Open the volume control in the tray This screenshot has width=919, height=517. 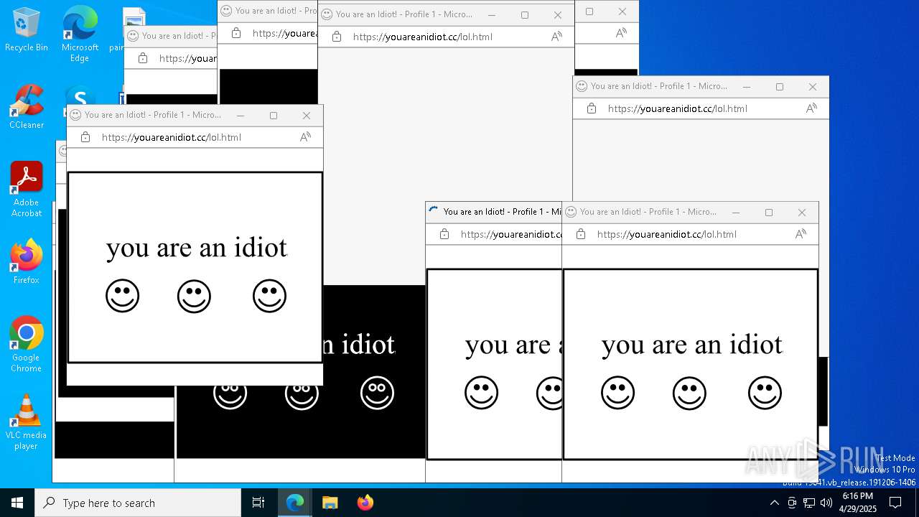point(826,503)
